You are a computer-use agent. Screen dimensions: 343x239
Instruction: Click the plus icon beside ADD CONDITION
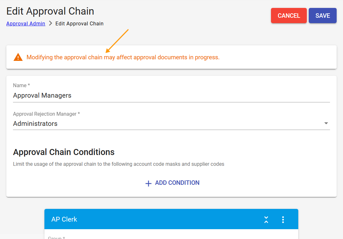pos(148,183)
